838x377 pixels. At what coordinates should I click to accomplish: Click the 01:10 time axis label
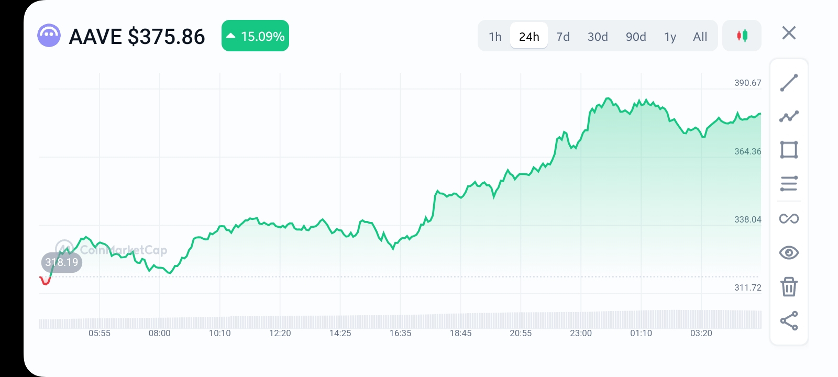tap(641, 333)
